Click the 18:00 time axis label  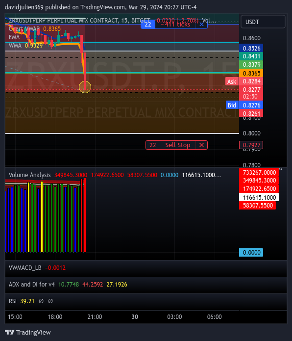coord(55,317)
